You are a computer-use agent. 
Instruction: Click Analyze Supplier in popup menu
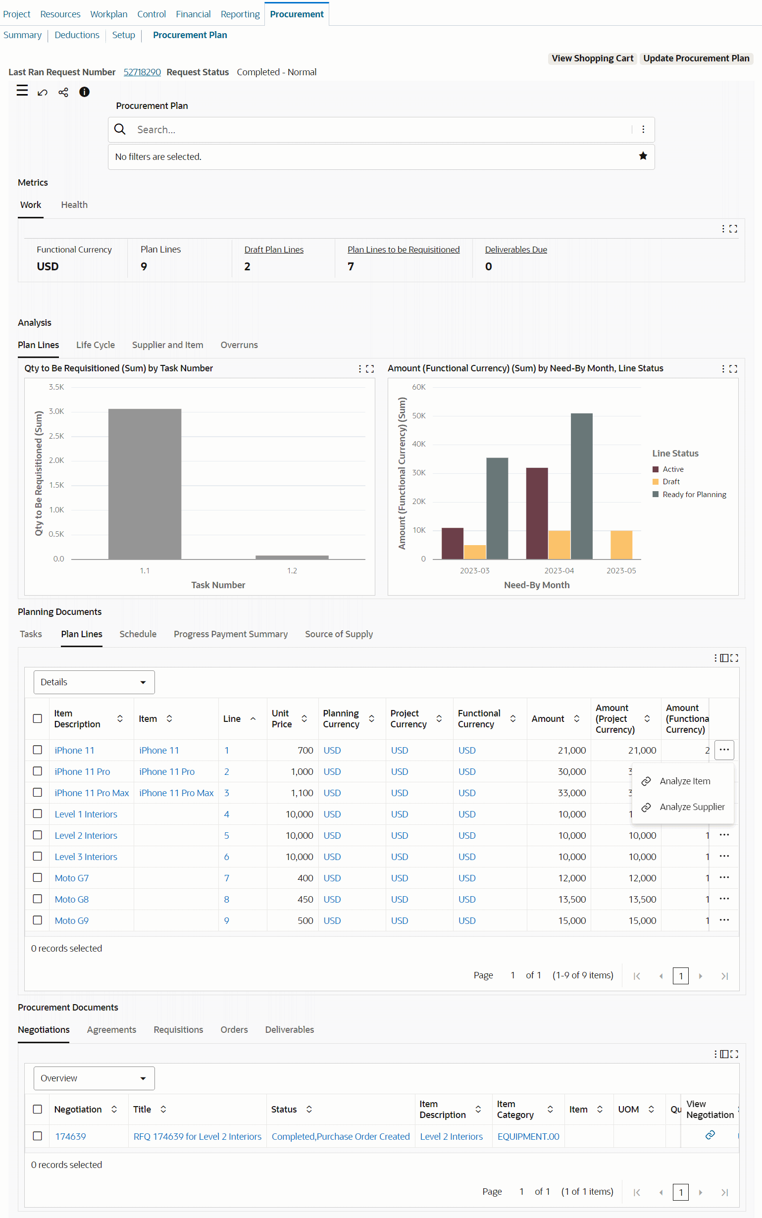(692, 807)
